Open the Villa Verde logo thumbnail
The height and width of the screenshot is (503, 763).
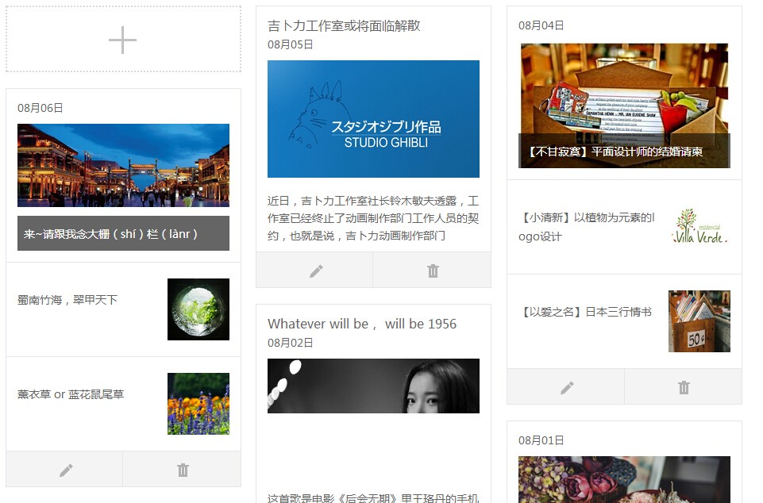(x=699, y=226)
